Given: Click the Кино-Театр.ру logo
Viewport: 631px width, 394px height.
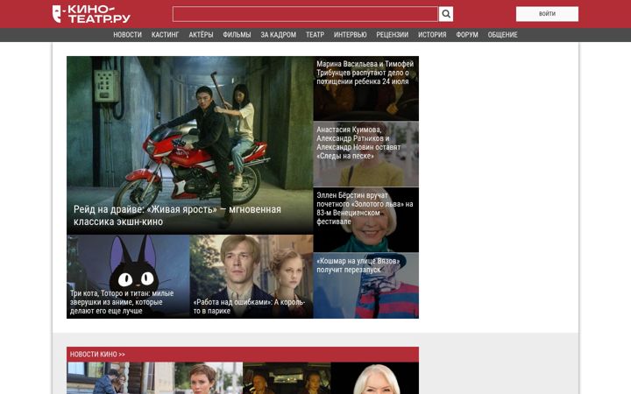Looking at the screenshot, I should (91, 14).
